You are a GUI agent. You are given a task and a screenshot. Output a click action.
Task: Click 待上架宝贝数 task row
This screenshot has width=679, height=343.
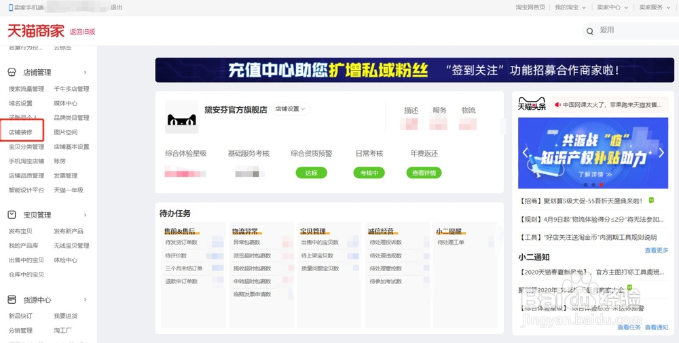(x=317, y=256)
